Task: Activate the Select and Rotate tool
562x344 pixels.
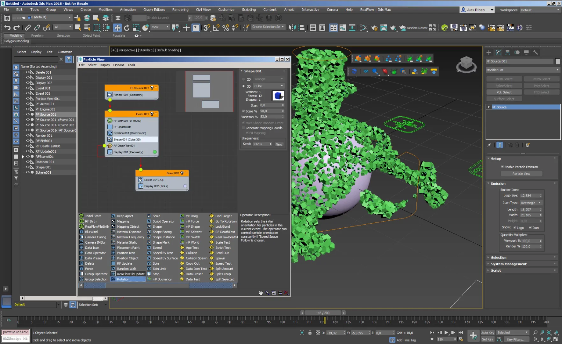Action: tap(127, 28)
